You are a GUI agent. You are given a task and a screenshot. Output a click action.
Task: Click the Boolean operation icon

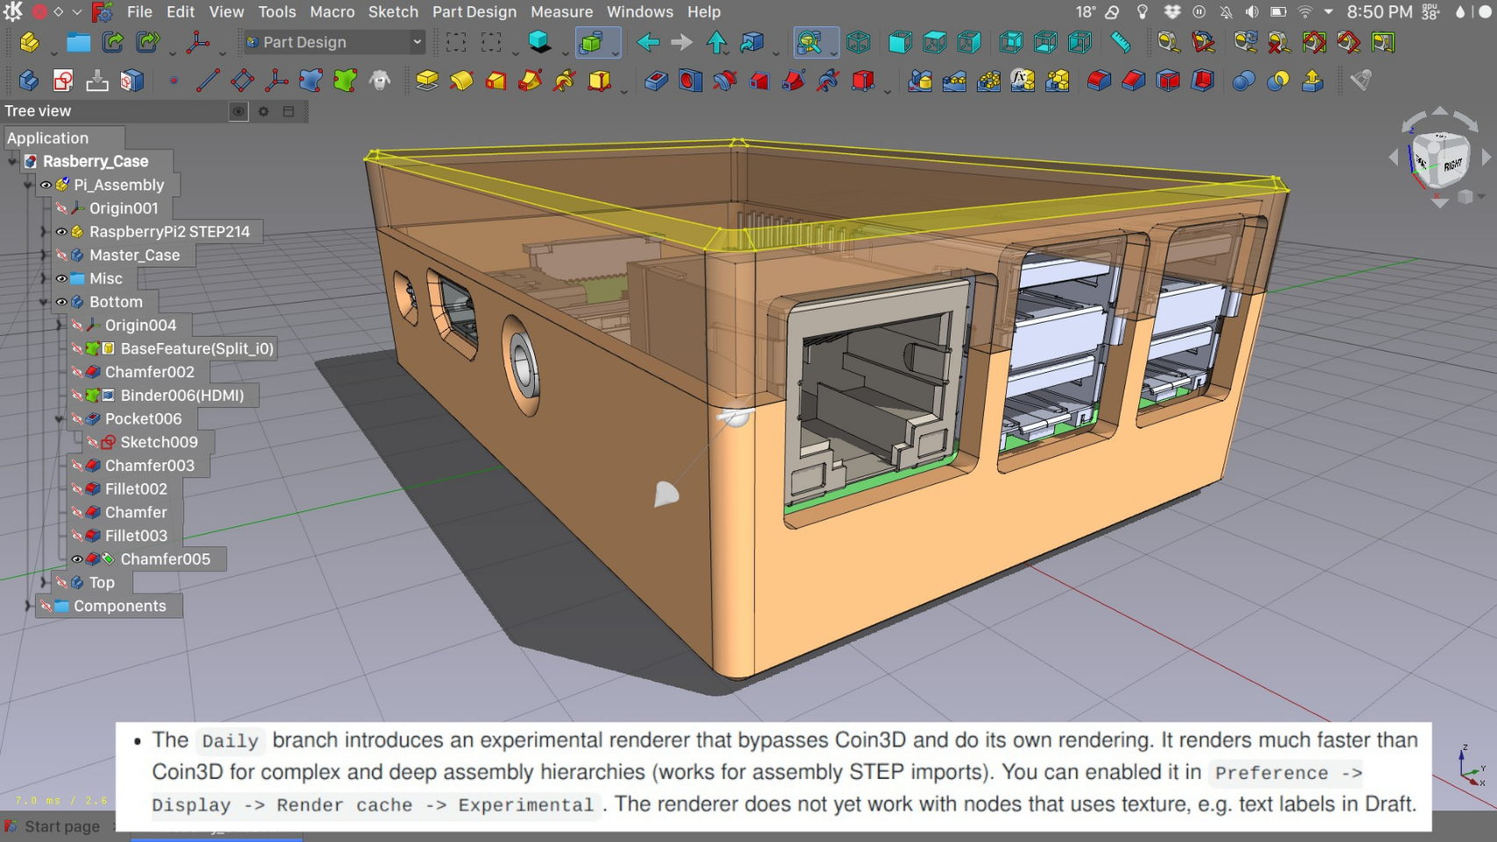point(1243,81)
